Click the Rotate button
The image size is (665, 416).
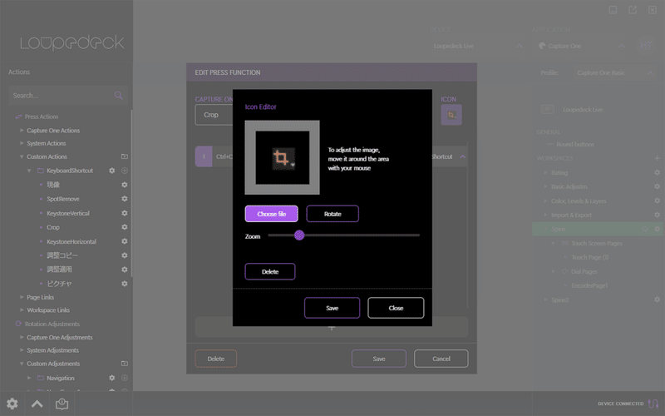(x=332, y=214)
